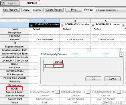Click Color cell Default in column A

[x=44, y=29]
